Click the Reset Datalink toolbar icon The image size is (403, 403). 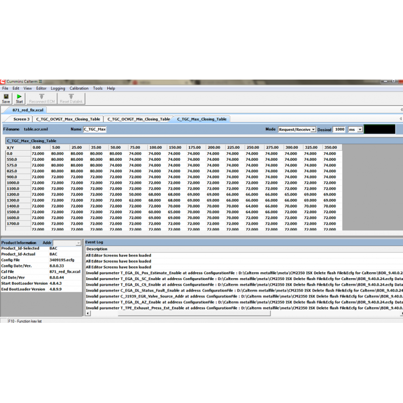pos(72,98)
